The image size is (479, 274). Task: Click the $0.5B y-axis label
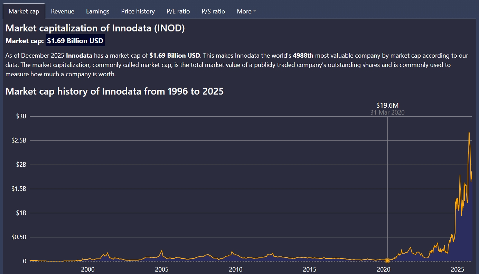click(19, 237)
